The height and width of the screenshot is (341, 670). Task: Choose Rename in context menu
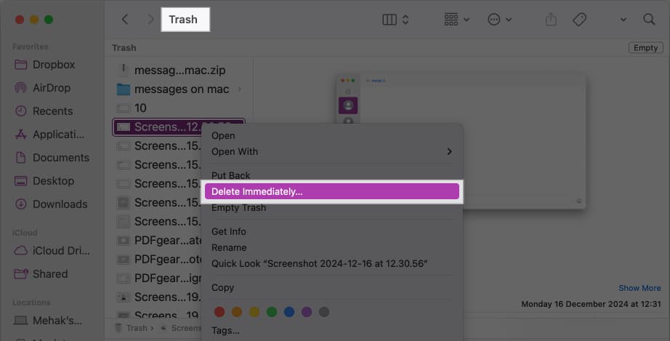pos(229,248)
